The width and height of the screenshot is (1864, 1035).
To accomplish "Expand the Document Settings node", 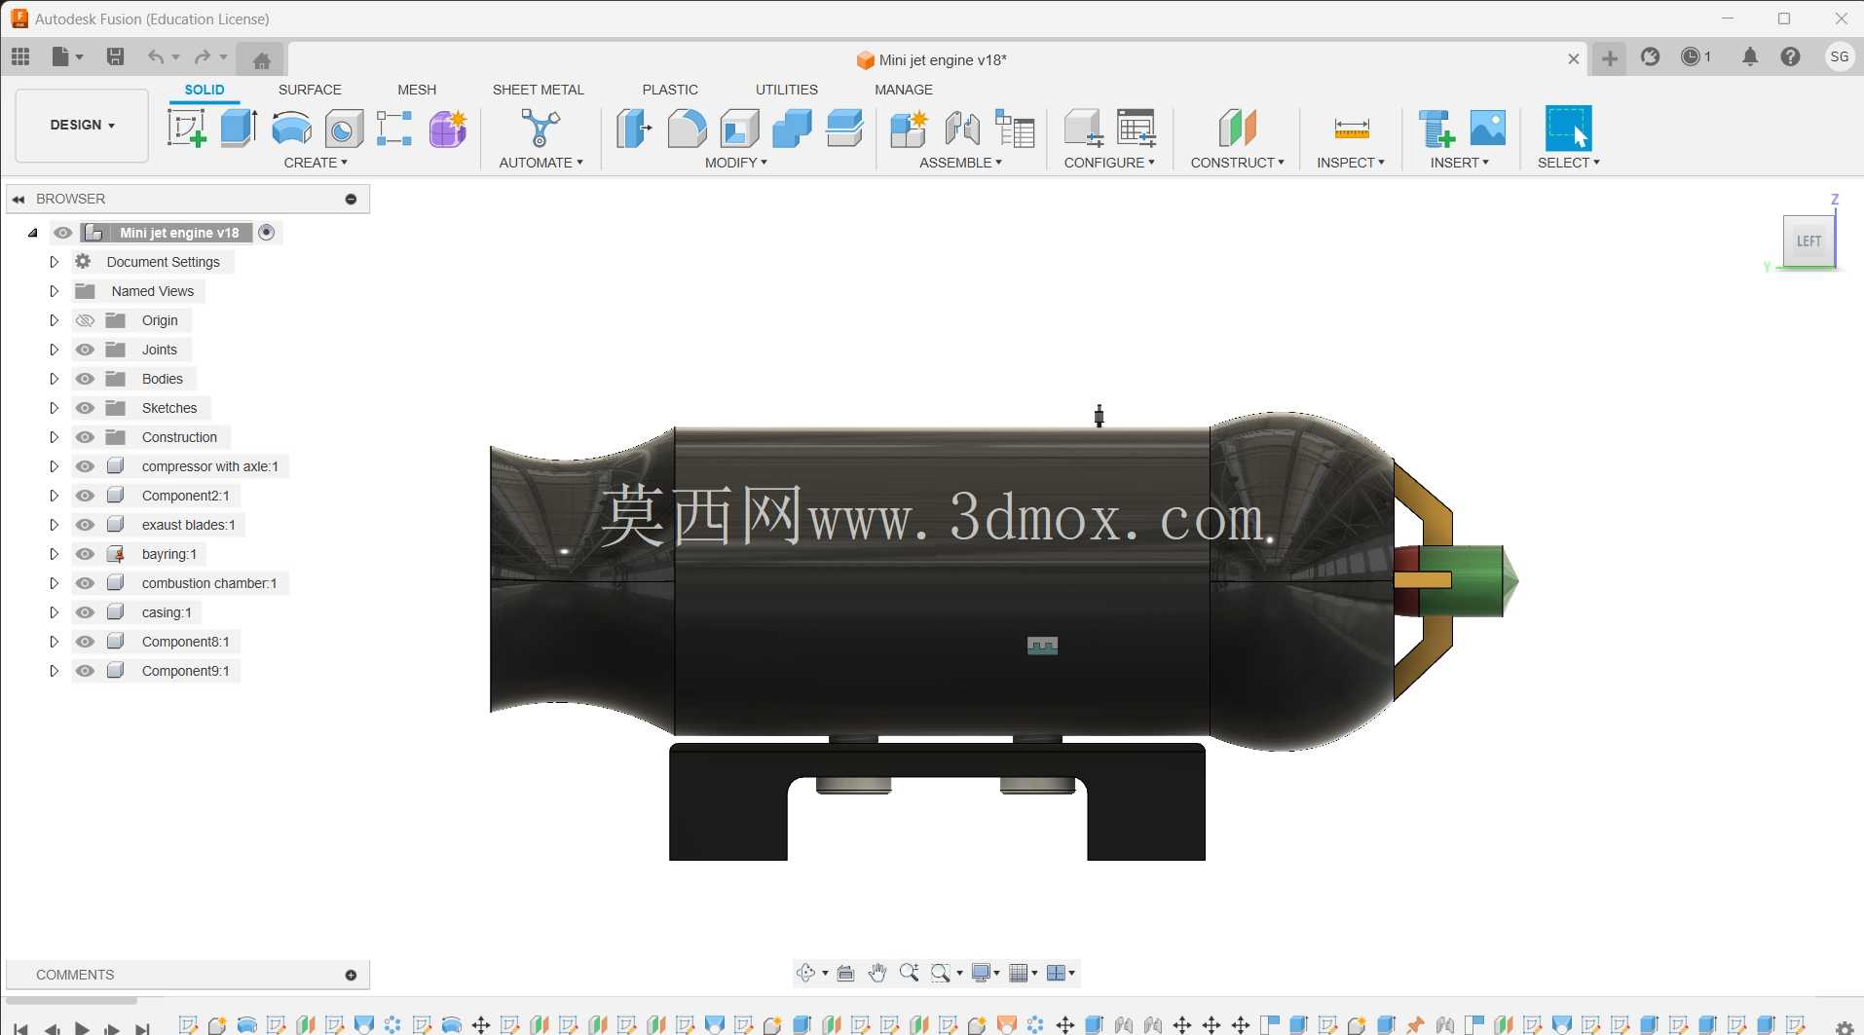I will point(55,262).
